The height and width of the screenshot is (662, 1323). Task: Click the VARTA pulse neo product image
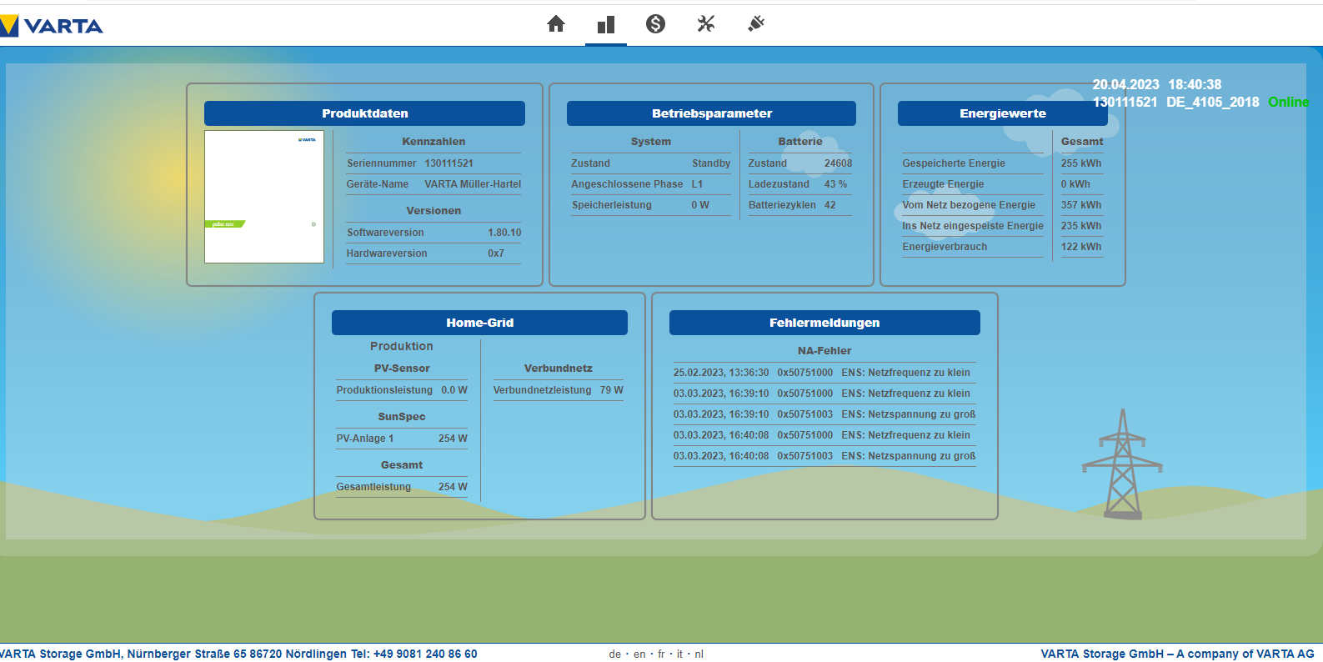tap(264, 197)
